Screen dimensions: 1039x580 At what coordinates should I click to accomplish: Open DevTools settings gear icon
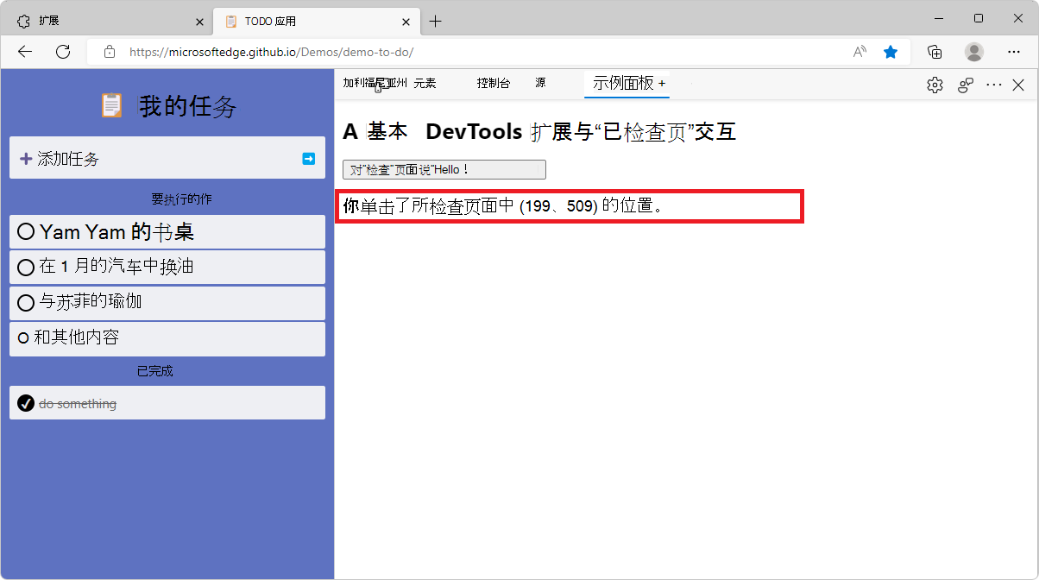pyautogui.click(x=935, y=85)
